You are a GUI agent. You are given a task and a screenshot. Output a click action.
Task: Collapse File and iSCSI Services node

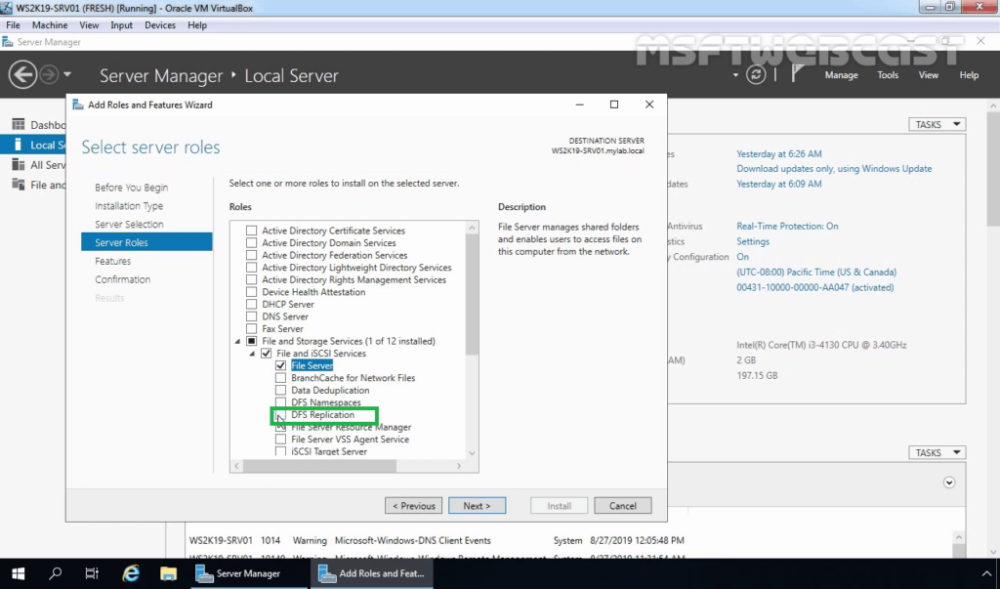(252, 354)
